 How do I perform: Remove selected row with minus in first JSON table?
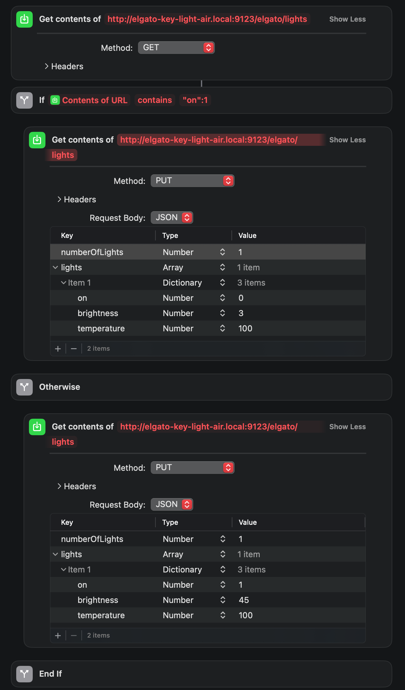[74, 348]
